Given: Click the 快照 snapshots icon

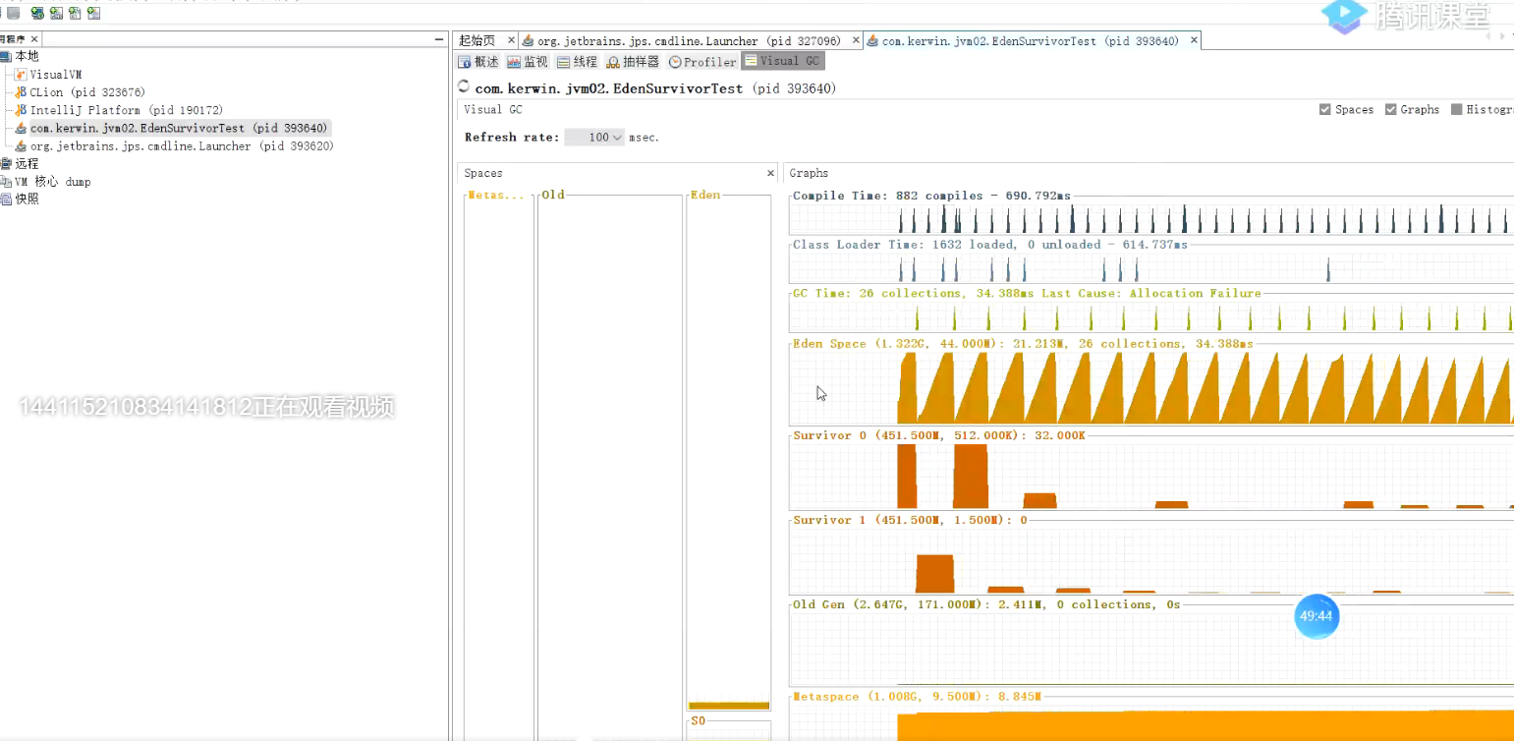Looking at the screenshot, I should (5, 199).
